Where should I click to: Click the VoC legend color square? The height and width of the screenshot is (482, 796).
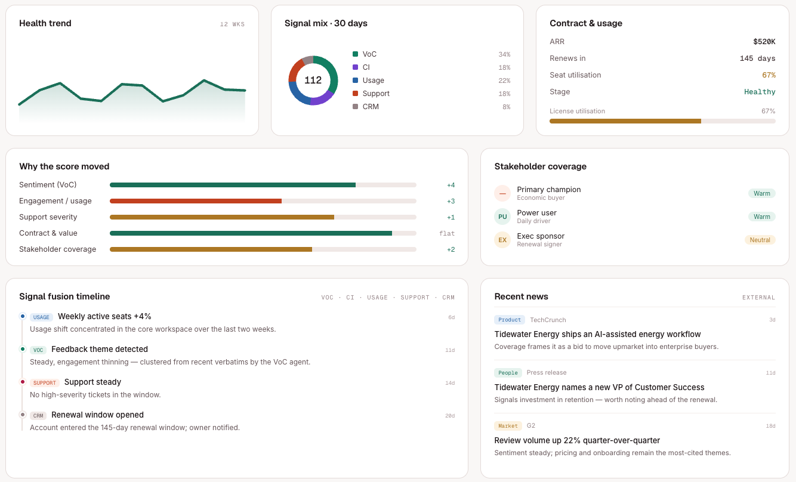[x=355, y=54]
